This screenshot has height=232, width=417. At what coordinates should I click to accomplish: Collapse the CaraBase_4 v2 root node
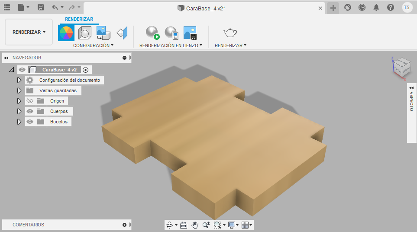(x=11, y=70)
